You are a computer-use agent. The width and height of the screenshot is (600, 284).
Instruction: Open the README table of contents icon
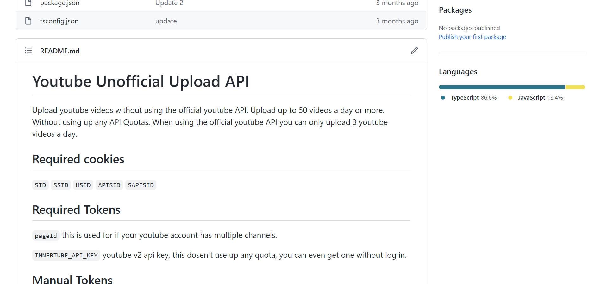[28, 51]
